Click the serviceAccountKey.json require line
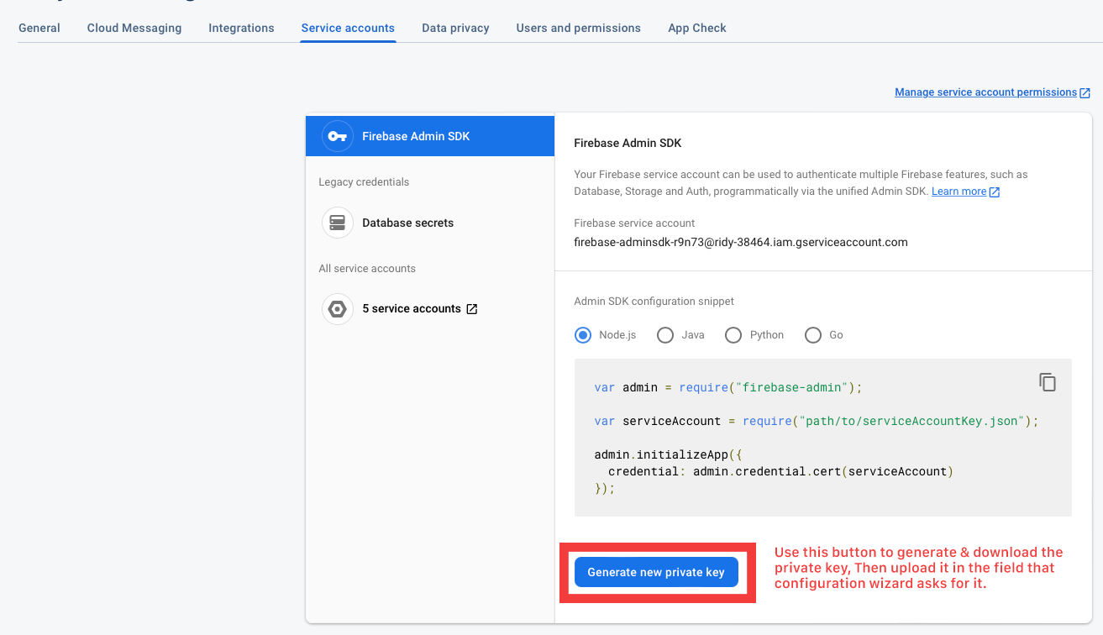The height and width of the screenshot is (635, 1103). coord(817,421)
